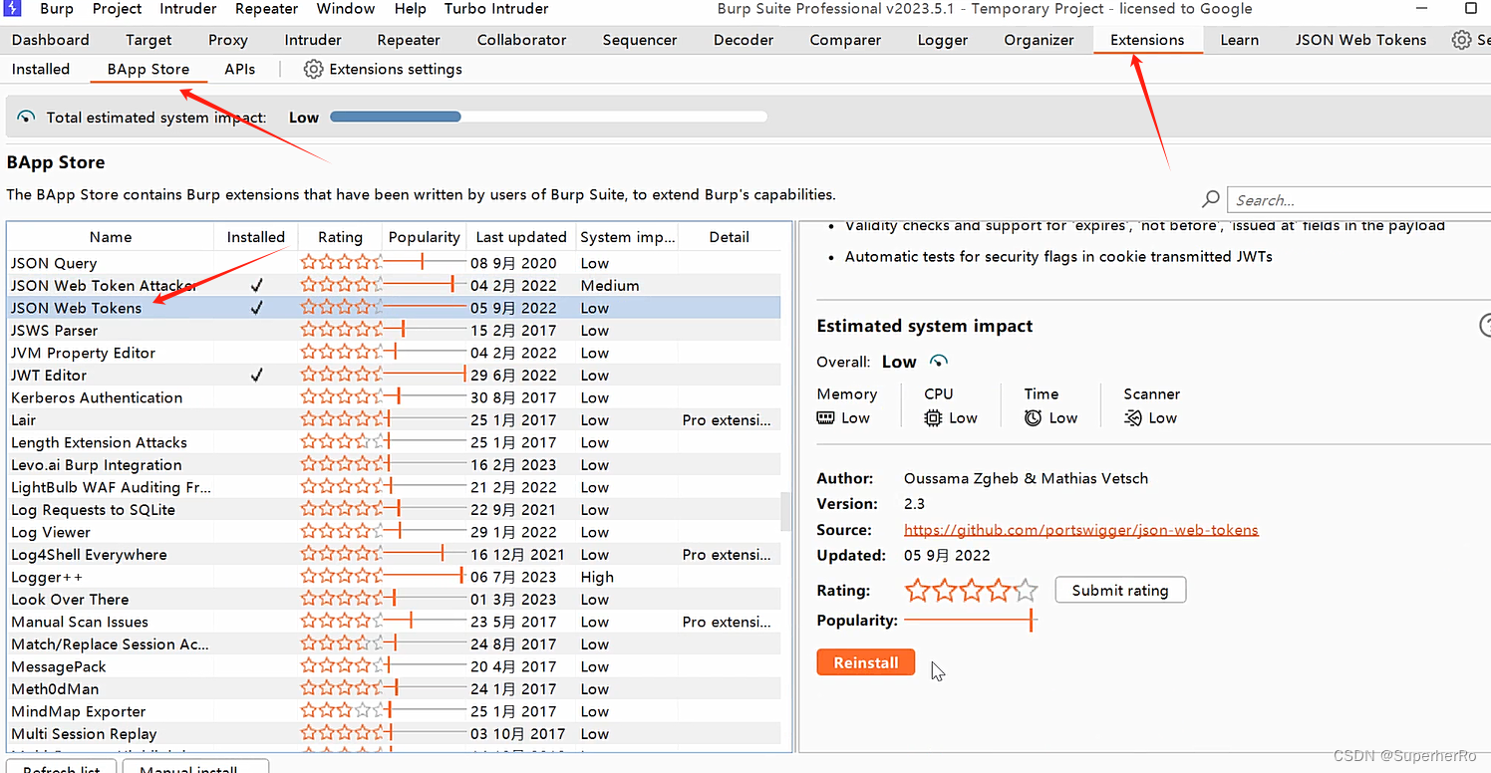Viewport: 1491px width, 773px height.
Task: Open the Installed sub-tab
Action: coord(41,69)
